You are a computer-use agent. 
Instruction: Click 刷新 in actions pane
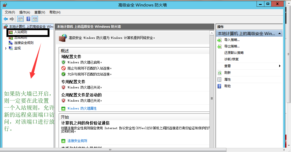[228, 73]
